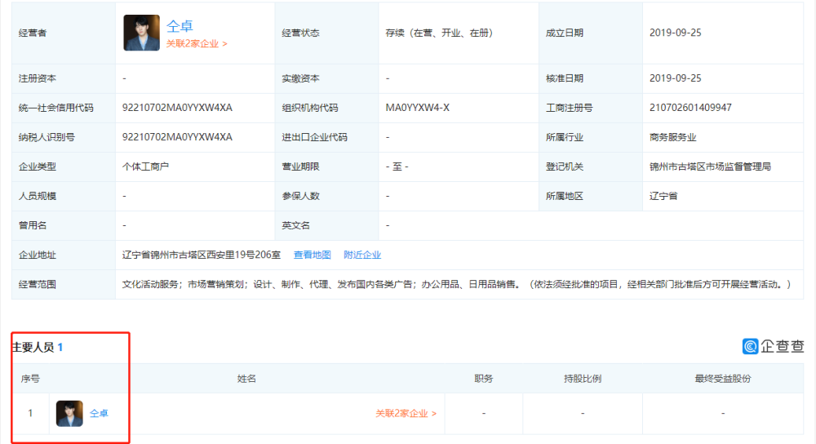Click status 存续（在营、开业、在册）
816x444 pixels.
(x=439, y=33)
